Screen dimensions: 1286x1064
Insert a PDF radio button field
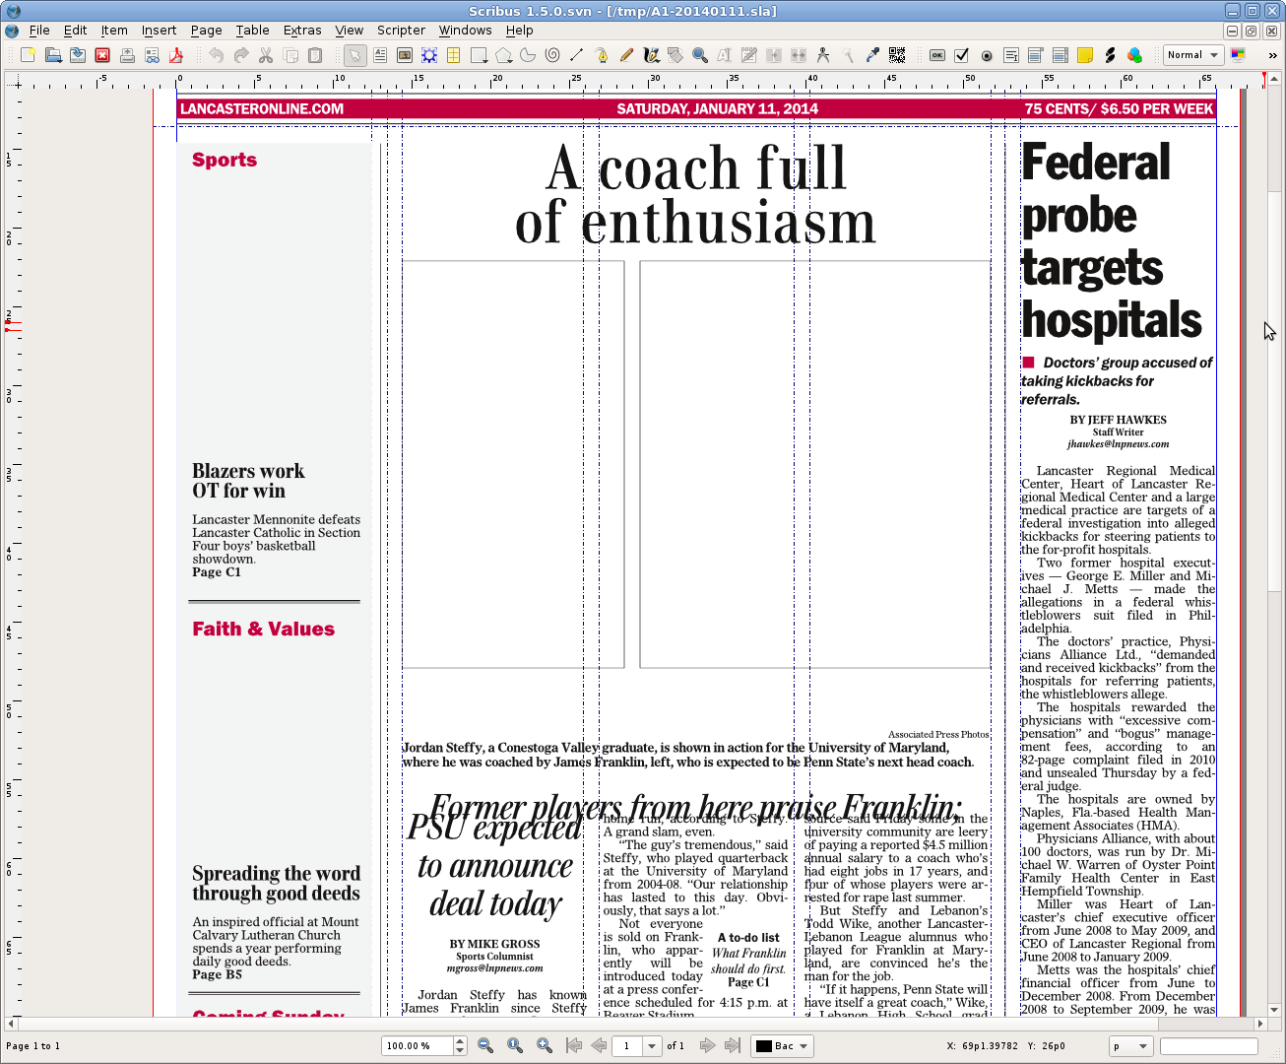[x=987, y=56]
